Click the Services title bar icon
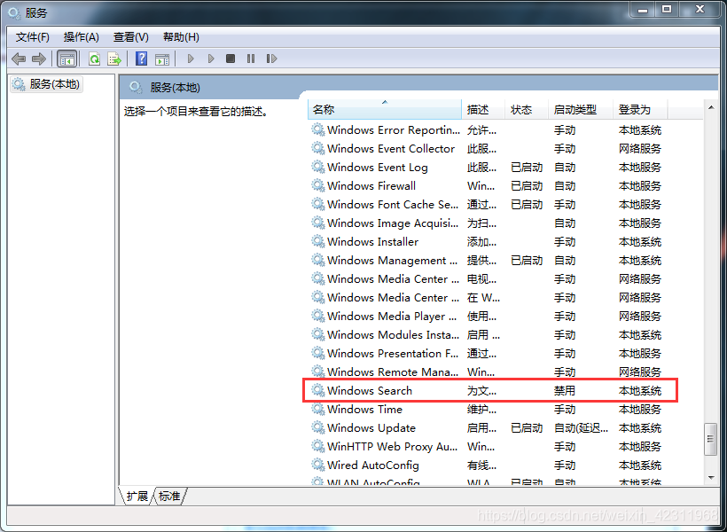Viewport: 727px width, 532px height. [14, 13]
